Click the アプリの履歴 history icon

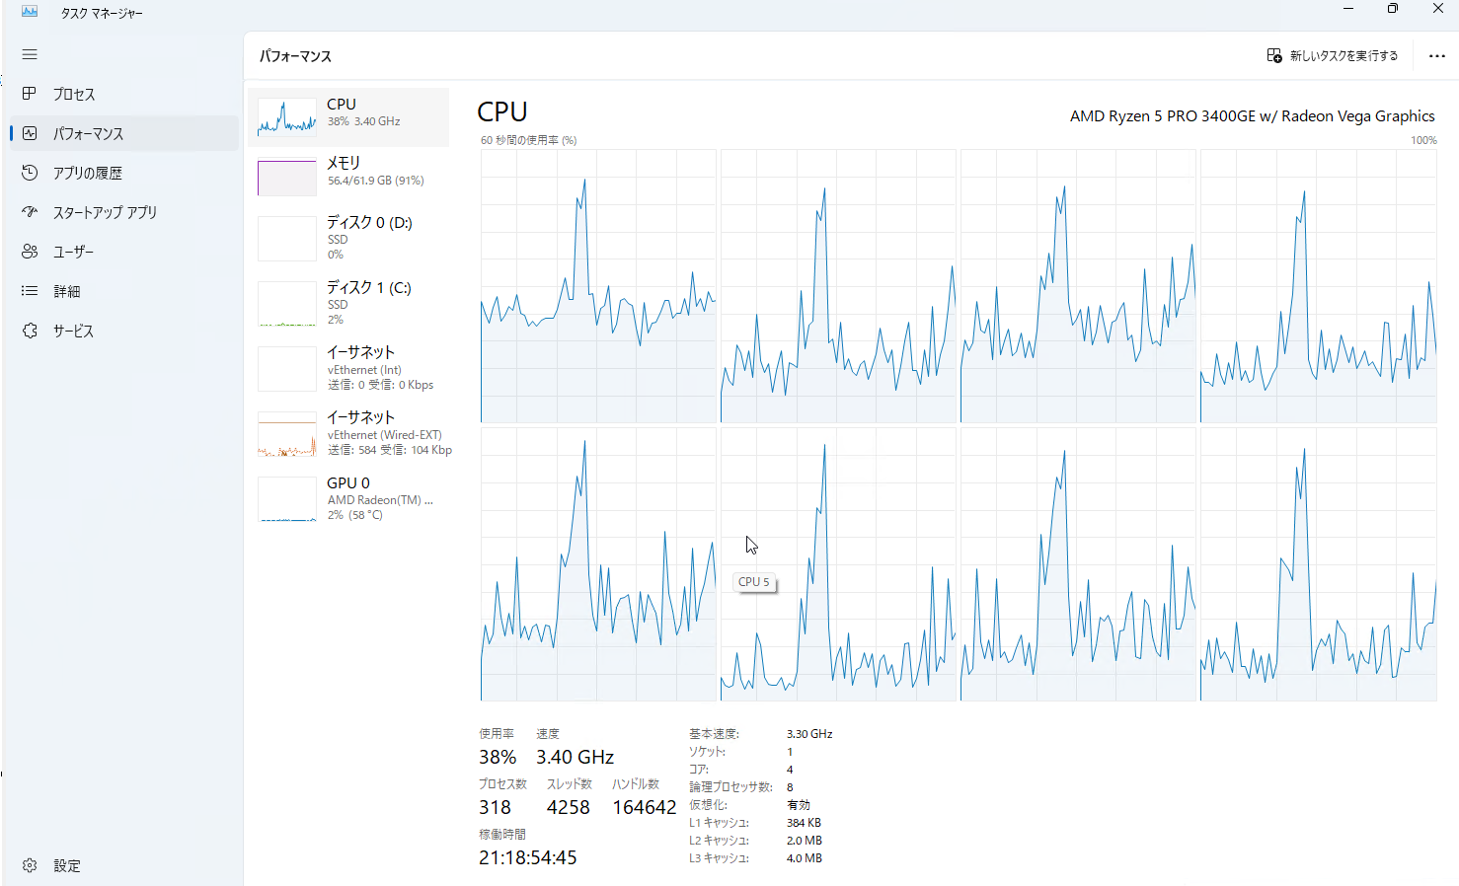coord(30,173)
